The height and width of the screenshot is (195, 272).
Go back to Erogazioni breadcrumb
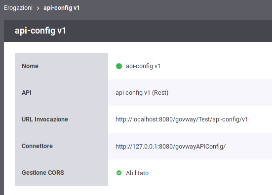coord(18,8)
